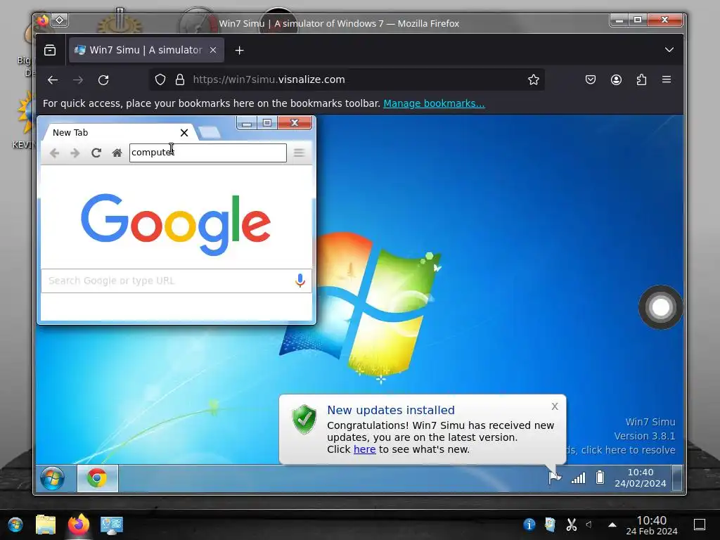Open Save to Pocket button
The width and height of the screenshot is (720, 540).
(x=591, y=80)
